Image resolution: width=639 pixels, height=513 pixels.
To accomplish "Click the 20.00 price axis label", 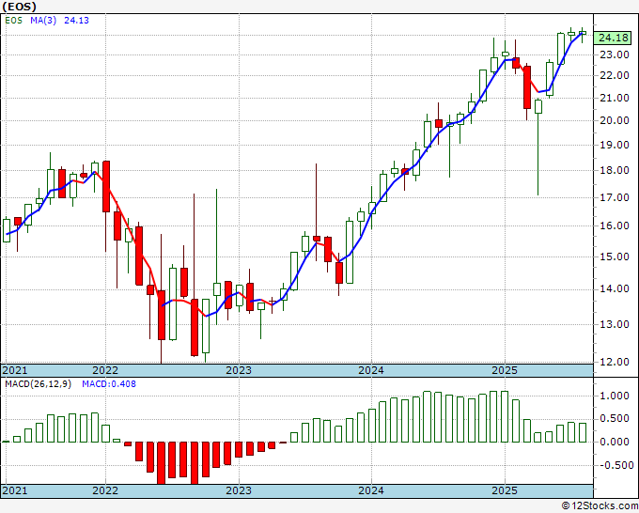I will click(615, 120).
